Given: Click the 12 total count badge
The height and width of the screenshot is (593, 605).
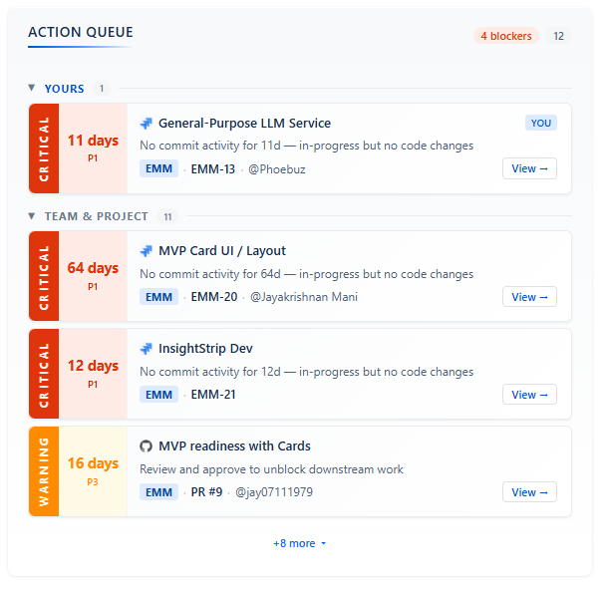Looking at the screenshot, I should [558, 36].
